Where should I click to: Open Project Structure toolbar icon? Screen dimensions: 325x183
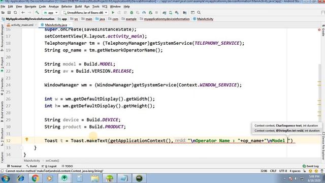click(x=184, y=13)
